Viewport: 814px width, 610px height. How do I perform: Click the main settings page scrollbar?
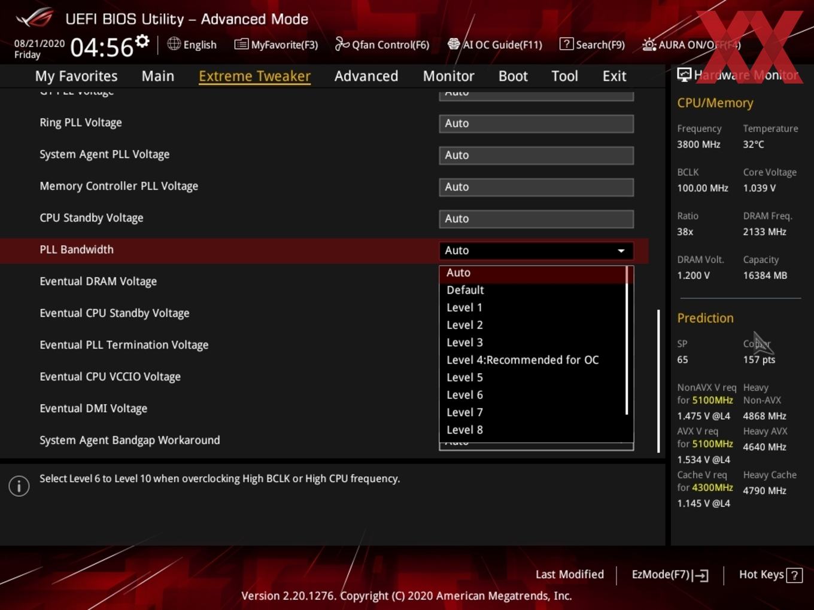click(x=658, y=381)
